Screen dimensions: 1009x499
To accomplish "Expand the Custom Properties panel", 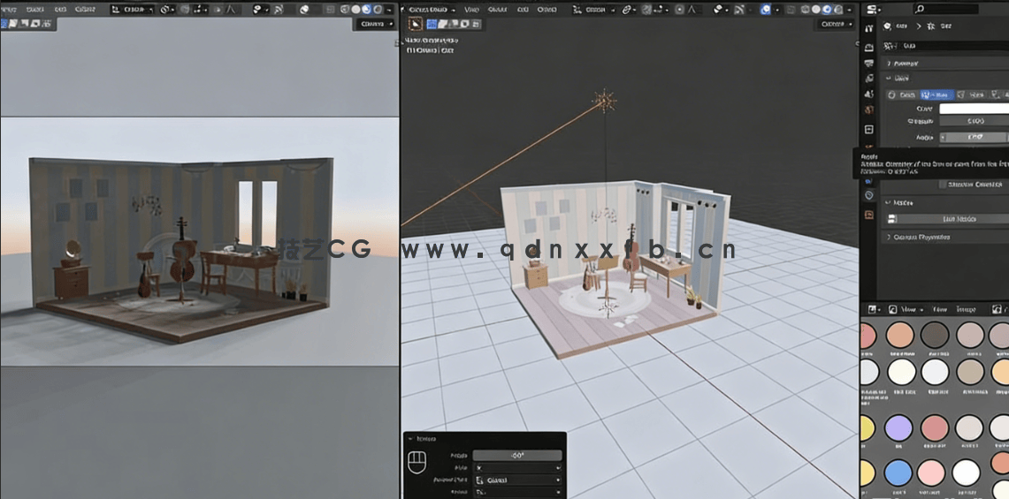I will click(x=889, y=238).
